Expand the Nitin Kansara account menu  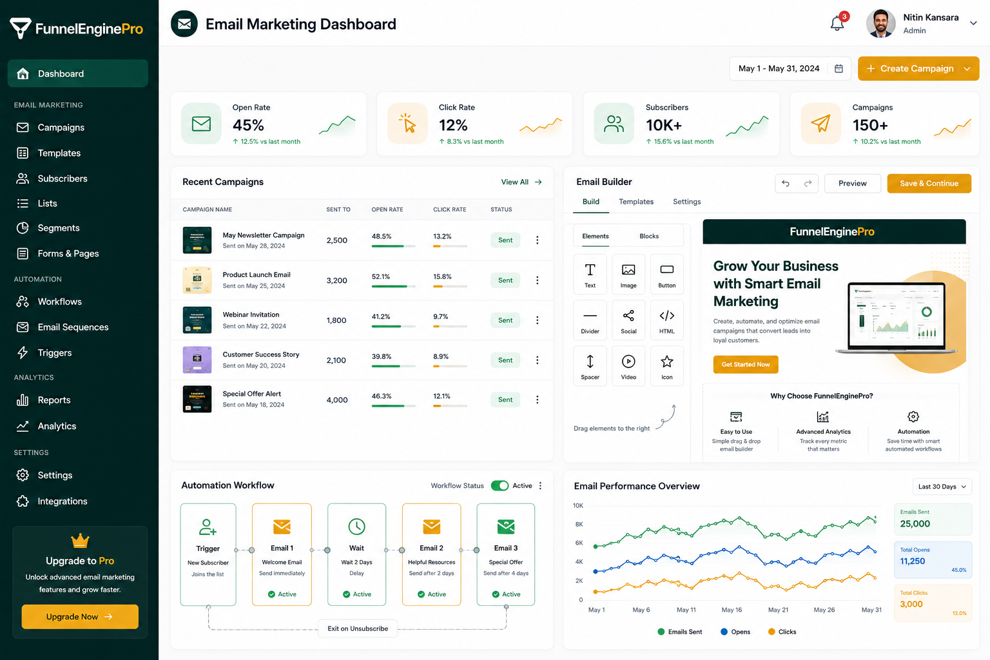(x=973, y=23)
